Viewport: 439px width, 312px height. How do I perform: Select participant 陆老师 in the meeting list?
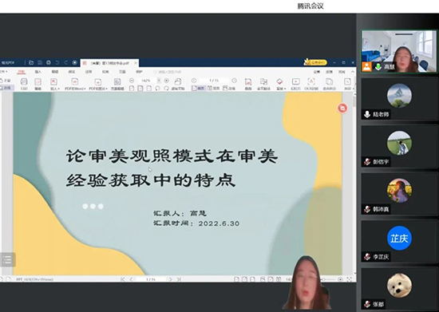coord(399,99)
